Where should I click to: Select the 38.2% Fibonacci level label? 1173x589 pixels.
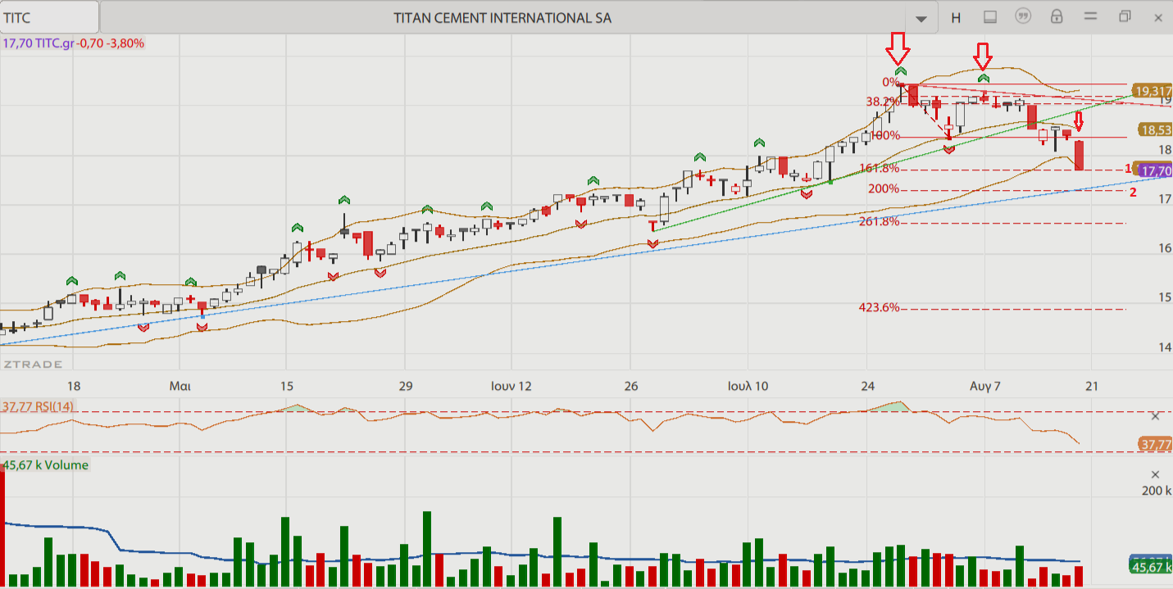point(882,102)
